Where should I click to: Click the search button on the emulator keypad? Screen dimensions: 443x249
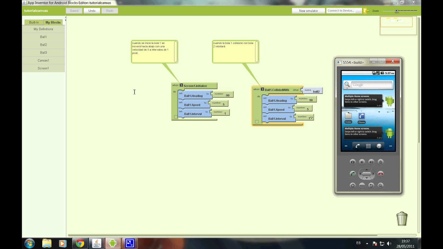pyautogui.click(x=381, y=185)
